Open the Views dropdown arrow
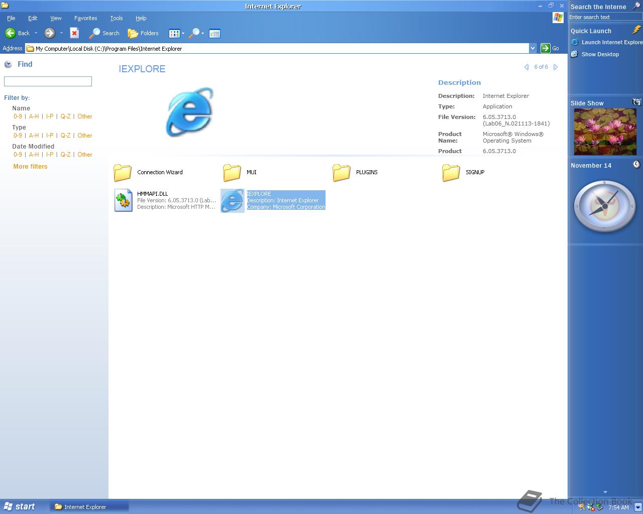The height and width of the screenshot is (514, 643). pos(183,34)
